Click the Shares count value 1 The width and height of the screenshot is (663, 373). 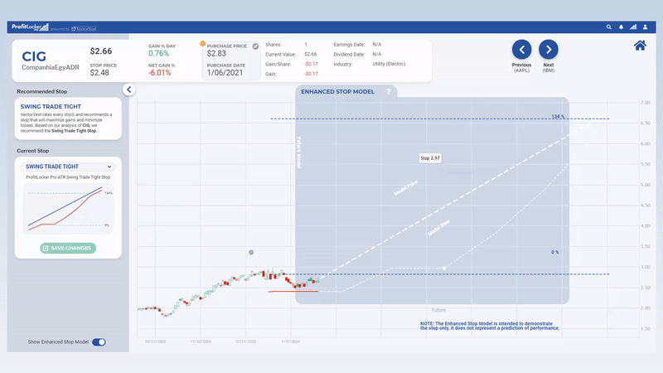point(306,45)
